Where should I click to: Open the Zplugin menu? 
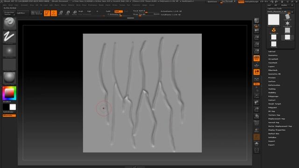click(x=145, y=5)
